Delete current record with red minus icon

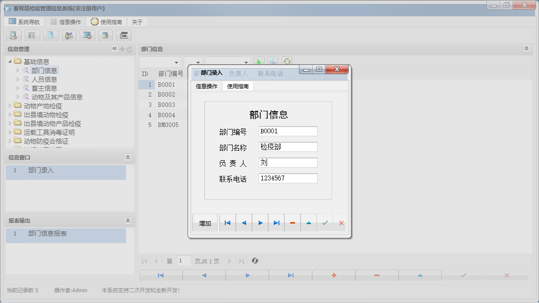point(292,223)
